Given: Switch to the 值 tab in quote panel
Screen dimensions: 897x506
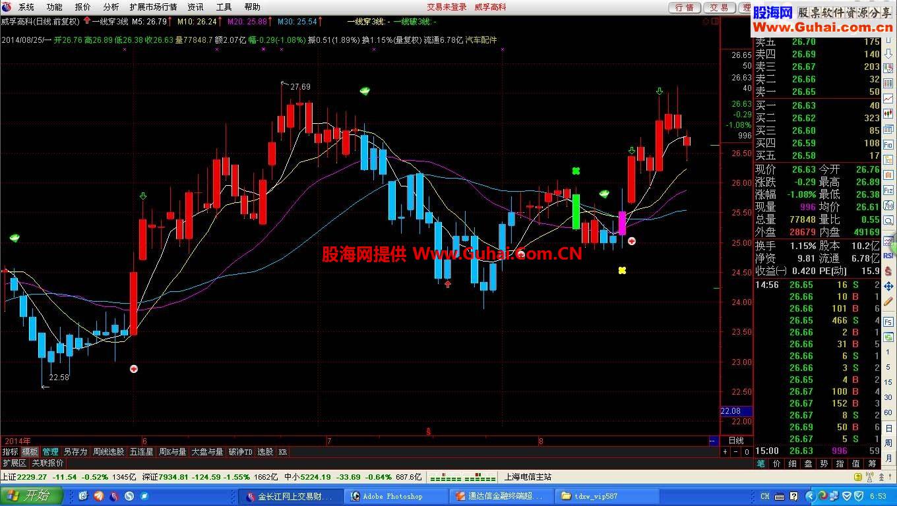Looking at the screenshot, I should 855,464.
